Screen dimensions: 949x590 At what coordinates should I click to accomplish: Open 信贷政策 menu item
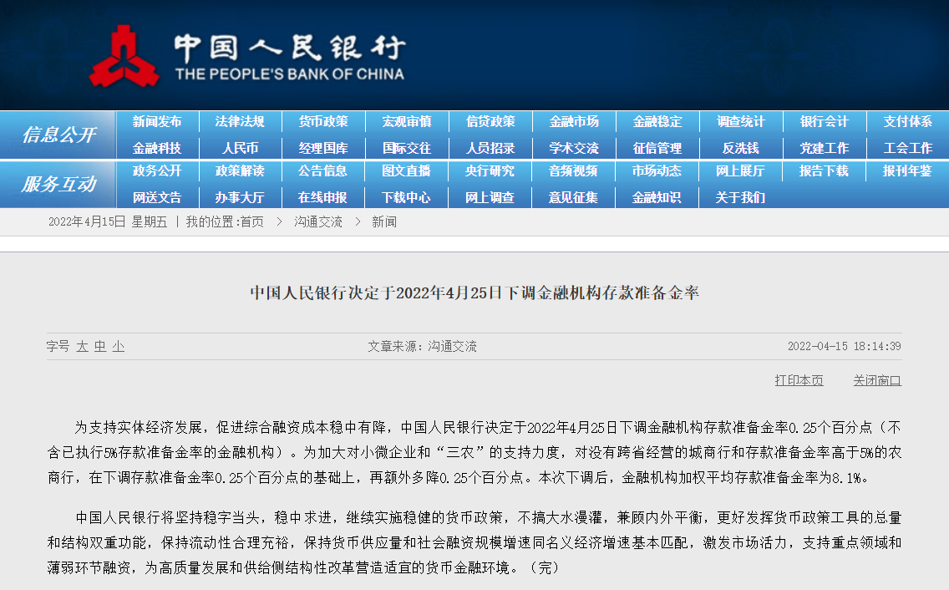tap(490, 122)
